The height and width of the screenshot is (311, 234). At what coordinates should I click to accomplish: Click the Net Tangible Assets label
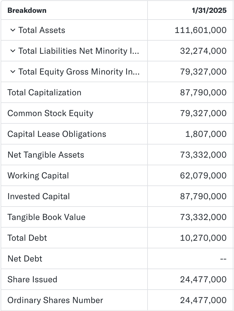45,155
